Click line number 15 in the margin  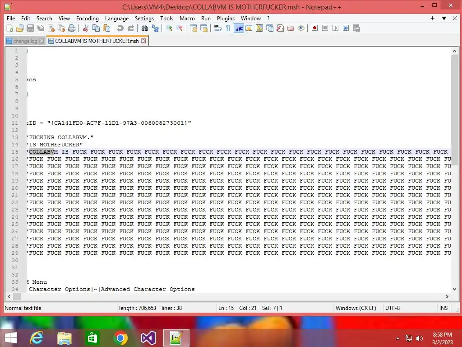pyautogui.click(x=15, y=152)
